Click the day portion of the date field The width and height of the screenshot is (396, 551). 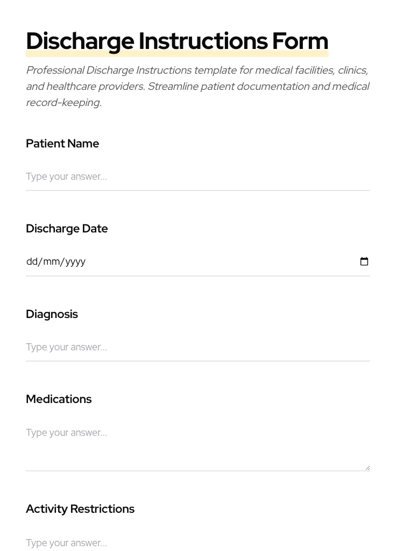coord(31,262)
